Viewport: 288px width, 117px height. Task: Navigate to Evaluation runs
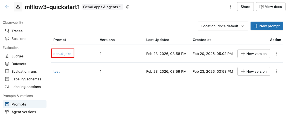click(24, 72)
